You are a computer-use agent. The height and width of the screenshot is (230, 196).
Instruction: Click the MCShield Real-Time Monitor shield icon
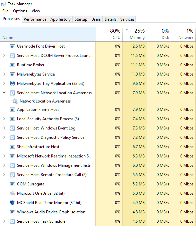[x=12, y=203]
